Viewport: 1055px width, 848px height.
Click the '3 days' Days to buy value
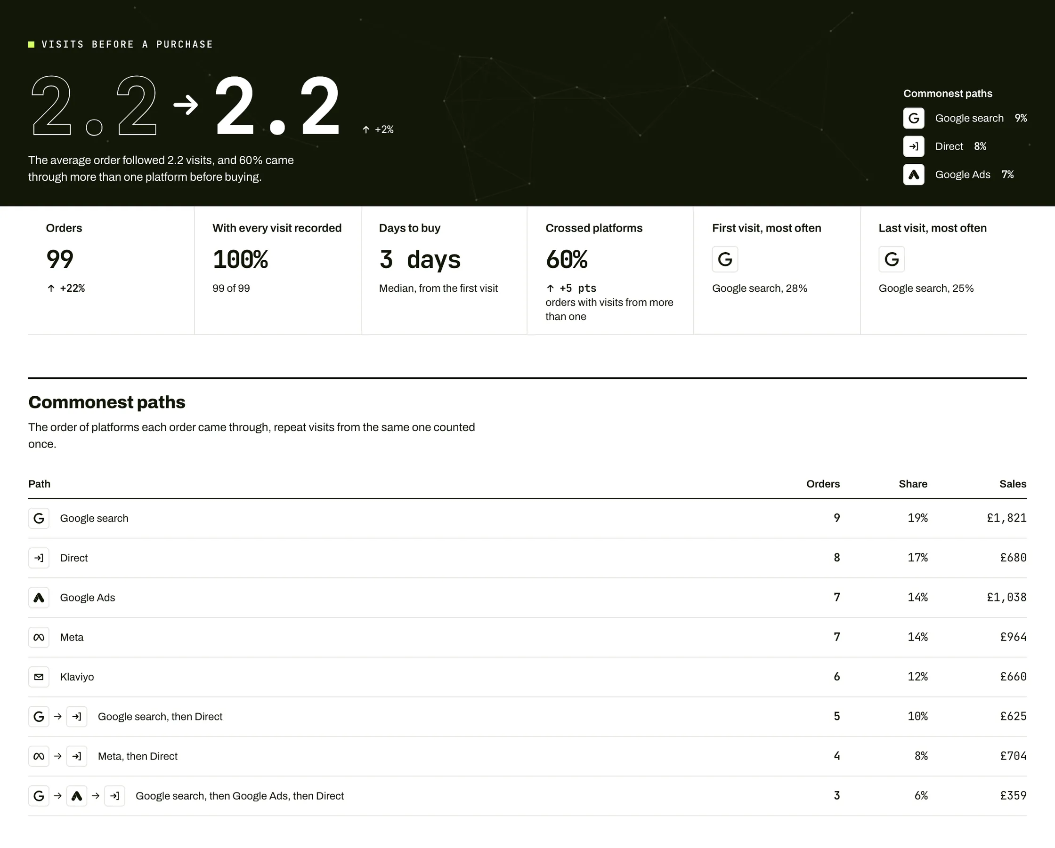point(420,259)
